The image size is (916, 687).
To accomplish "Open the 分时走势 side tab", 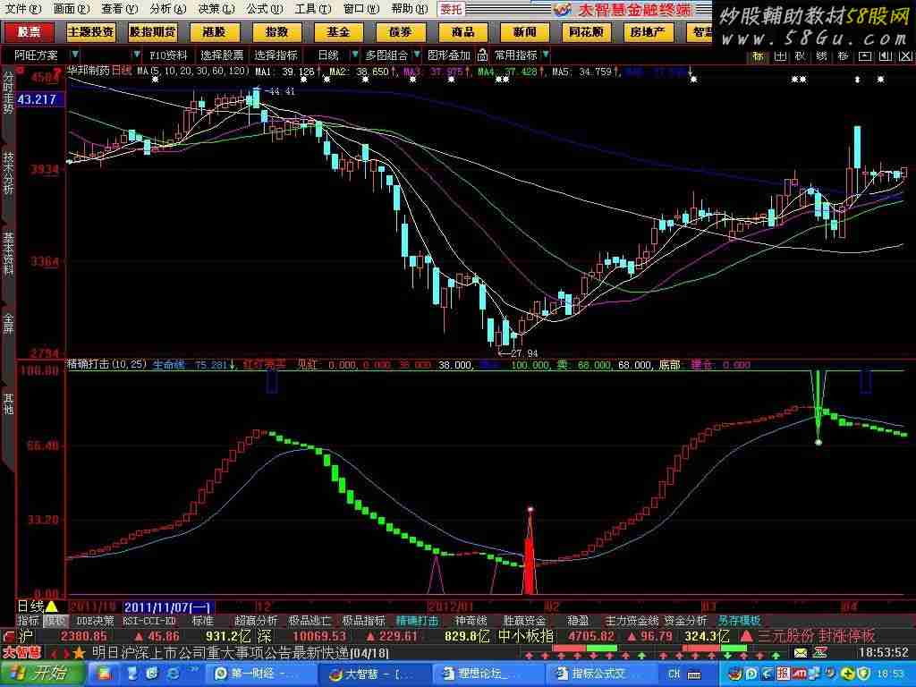I will pos(8,92).
